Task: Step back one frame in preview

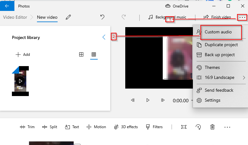Action: click(x=133, y=100)
